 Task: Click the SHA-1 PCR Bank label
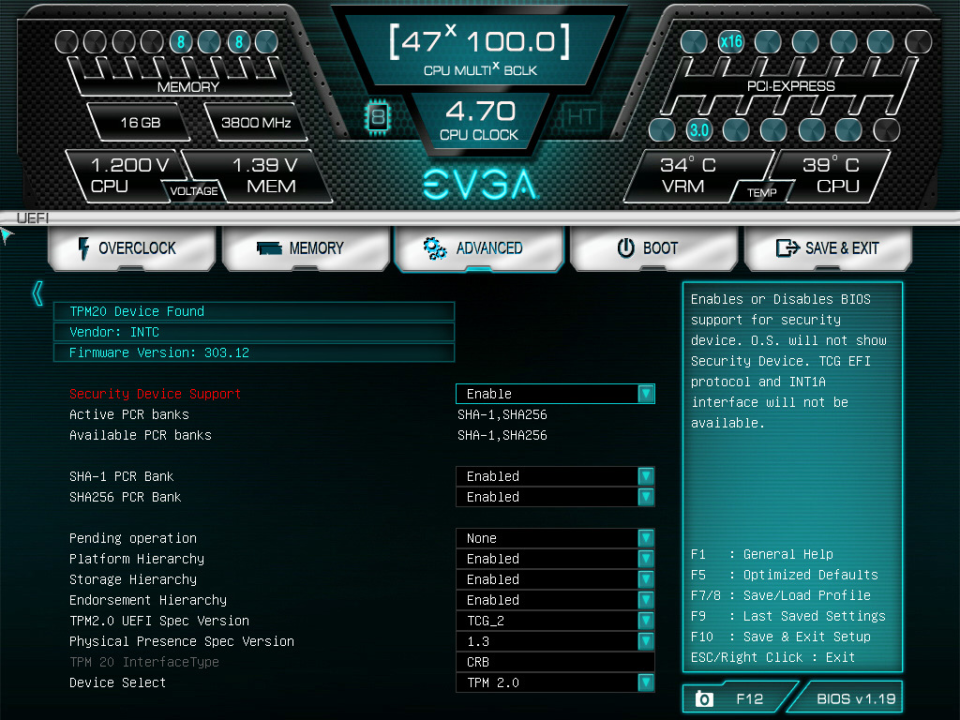pyautogui.click(x=121, y=476)
